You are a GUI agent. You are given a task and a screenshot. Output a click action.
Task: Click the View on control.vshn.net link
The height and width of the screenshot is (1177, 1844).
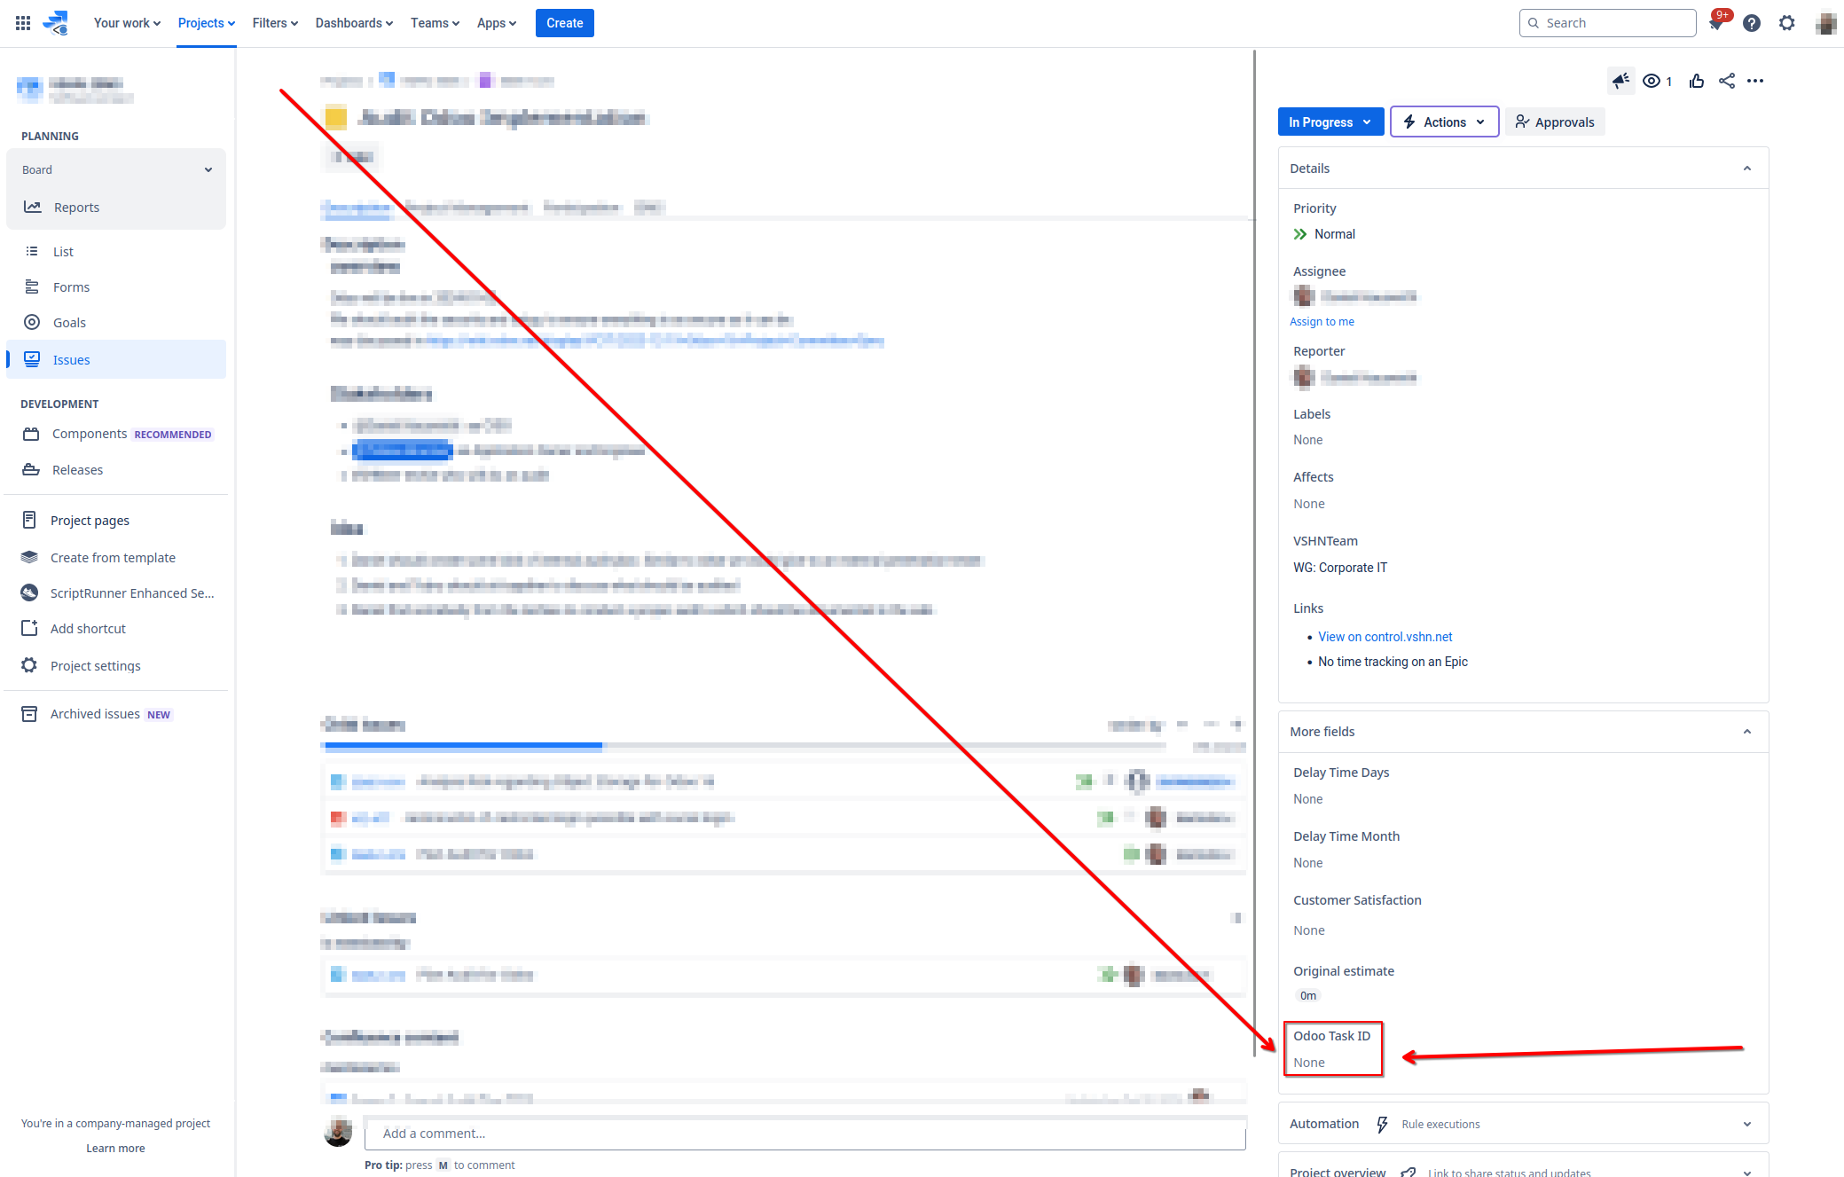click(1385, 636)
